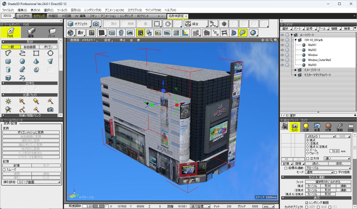Select the pyramid shape creation tool
The width and height of the screenshot is (357, 209).
tap(36, 61)
